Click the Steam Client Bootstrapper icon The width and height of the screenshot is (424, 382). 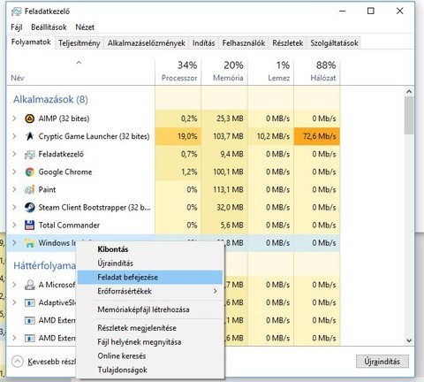[x=29, y=208]
